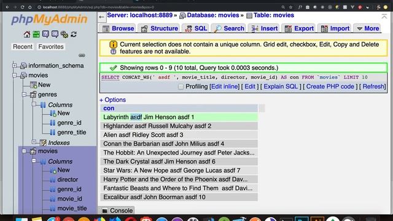Reload the browser page
393x221 pixels.
coord(22,7)
